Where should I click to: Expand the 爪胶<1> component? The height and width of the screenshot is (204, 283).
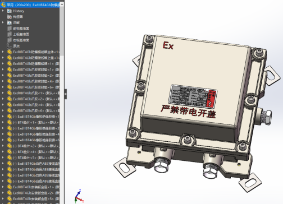tap(3, 93)
